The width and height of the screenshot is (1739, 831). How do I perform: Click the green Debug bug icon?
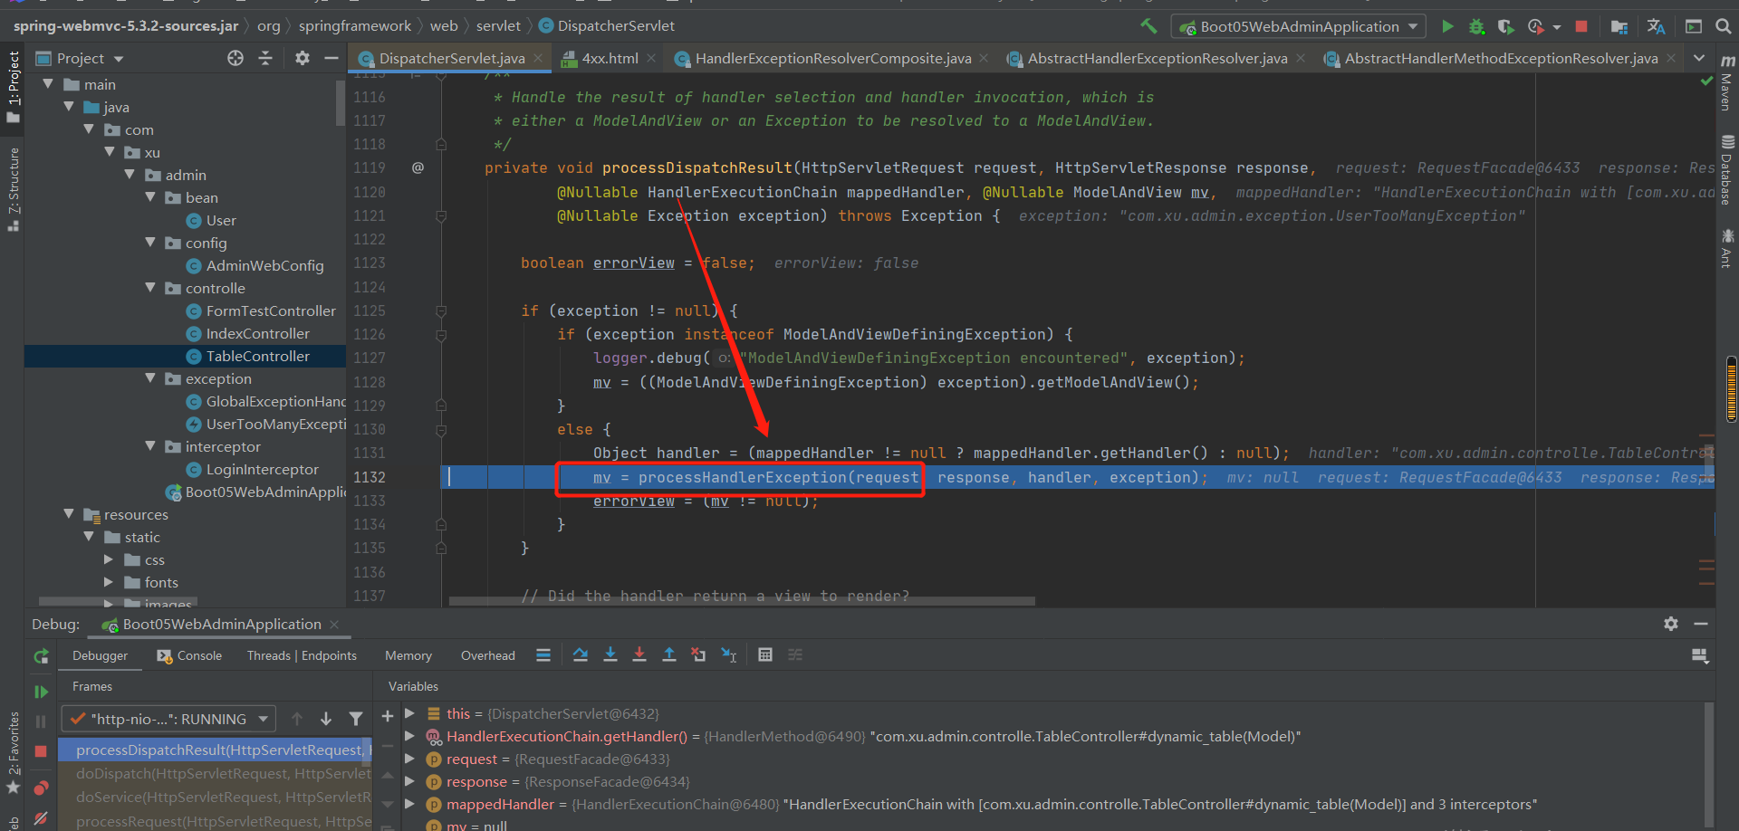tap(1476, 26)
